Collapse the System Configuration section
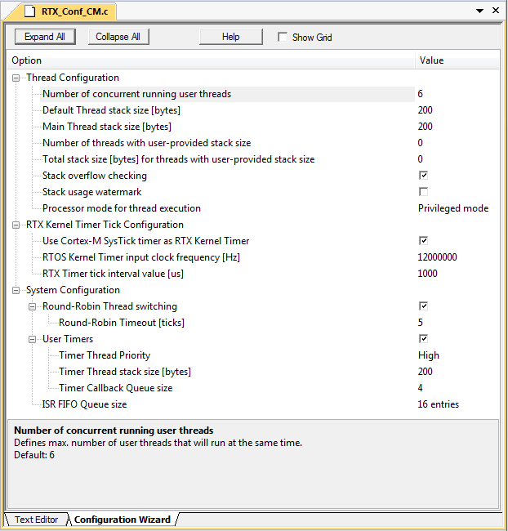 click(16, 290)
